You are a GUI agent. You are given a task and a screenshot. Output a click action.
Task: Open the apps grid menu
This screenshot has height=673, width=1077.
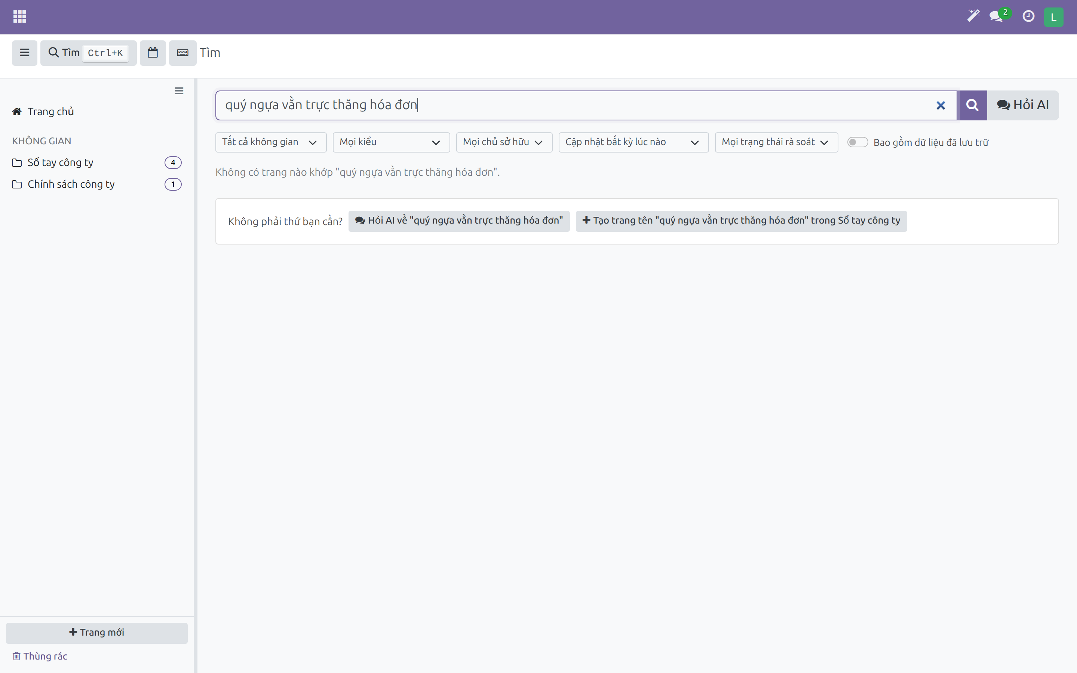point(19,16)
